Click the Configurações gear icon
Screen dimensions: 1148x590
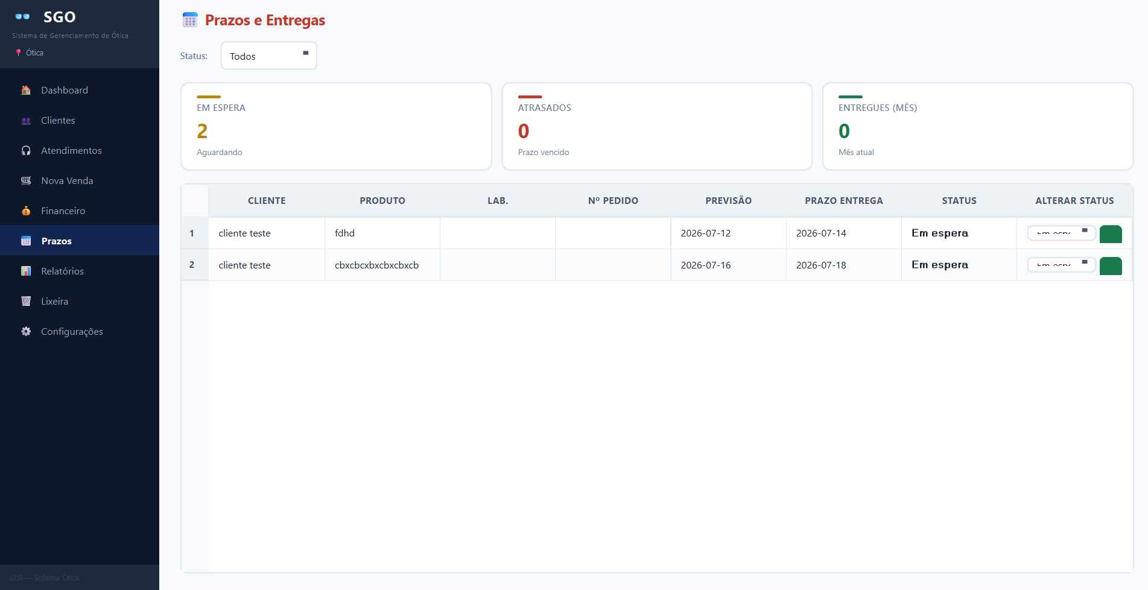click(x=26, y=331)
